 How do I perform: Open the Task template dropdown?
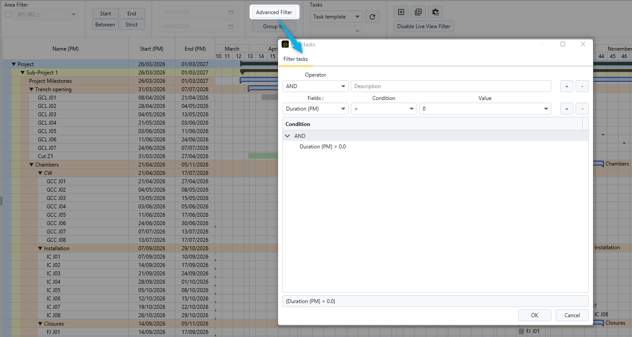(336, 17)
